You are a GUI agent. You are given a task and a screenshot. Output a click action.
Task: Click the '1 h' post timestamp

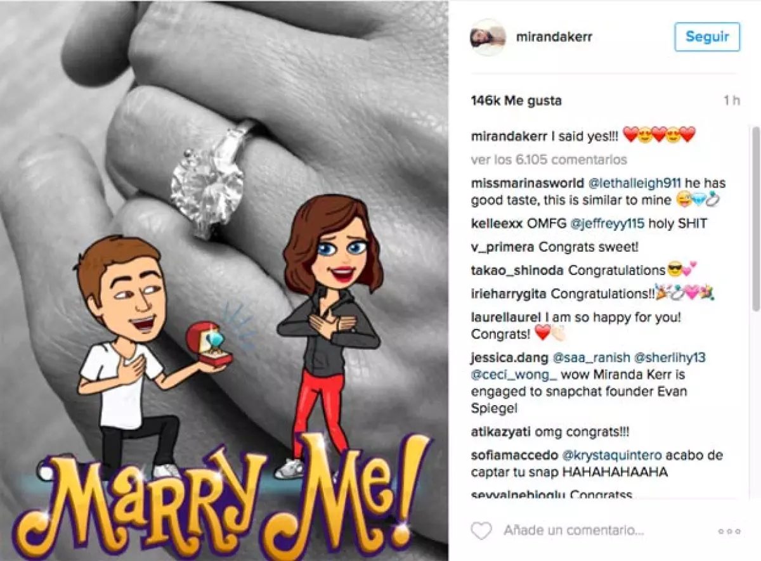coord(731,101)
